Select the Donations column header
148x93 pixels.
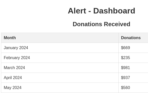pyautogui.click(x=133, y=38)
